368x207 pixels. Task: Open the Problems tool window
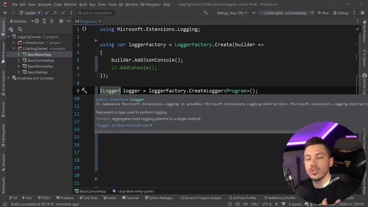click(x=65, y=198)
